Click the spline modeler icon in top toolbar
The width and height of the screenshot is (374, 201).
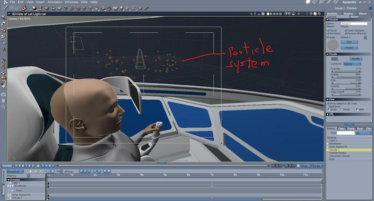coord(41,8)
